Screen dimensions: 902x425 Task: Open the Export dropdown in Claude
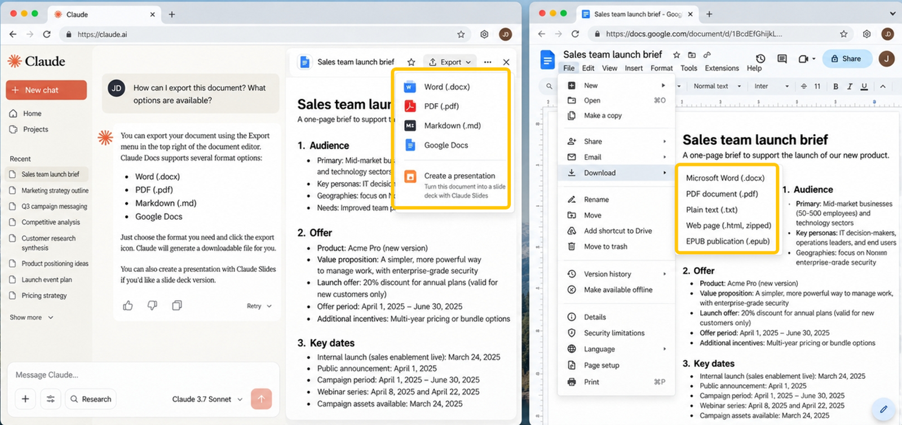(x=450, y=62)
